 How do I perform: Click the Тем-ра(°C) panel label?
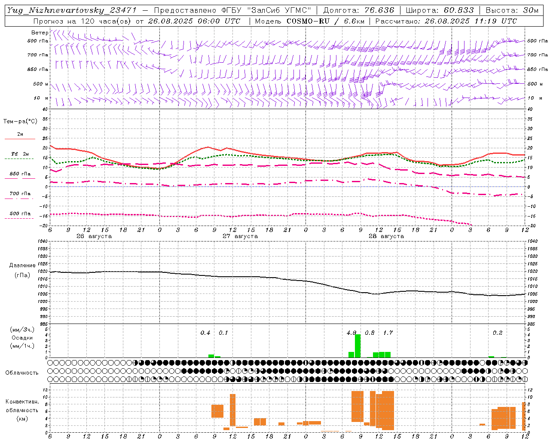point(20,122)
